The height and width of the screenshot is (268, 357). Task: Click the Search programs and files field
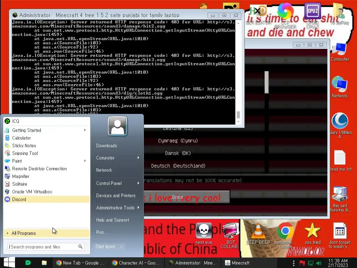click(46, 247)
